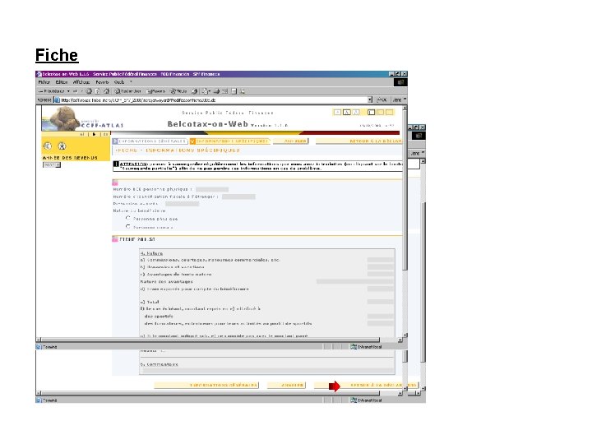Open the Média toolbar button
592x444 pixels.
(x=179, y=91)
